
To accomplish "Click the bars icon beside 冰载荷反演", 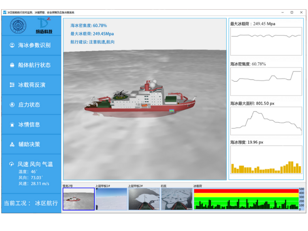I will click(x=12, y=85).
